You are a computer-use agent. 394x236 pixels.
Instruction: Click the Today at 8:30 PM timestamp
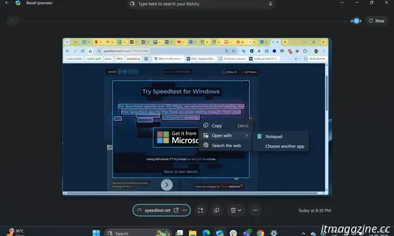(x=314, y=210)
